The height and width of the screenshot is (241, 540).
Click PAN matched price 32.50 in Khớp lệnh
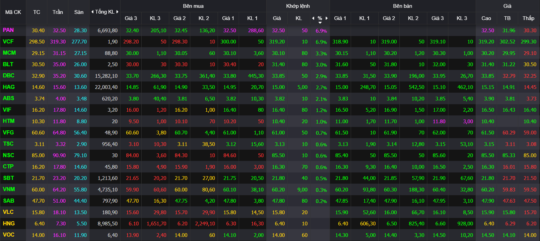pos(278,31)
